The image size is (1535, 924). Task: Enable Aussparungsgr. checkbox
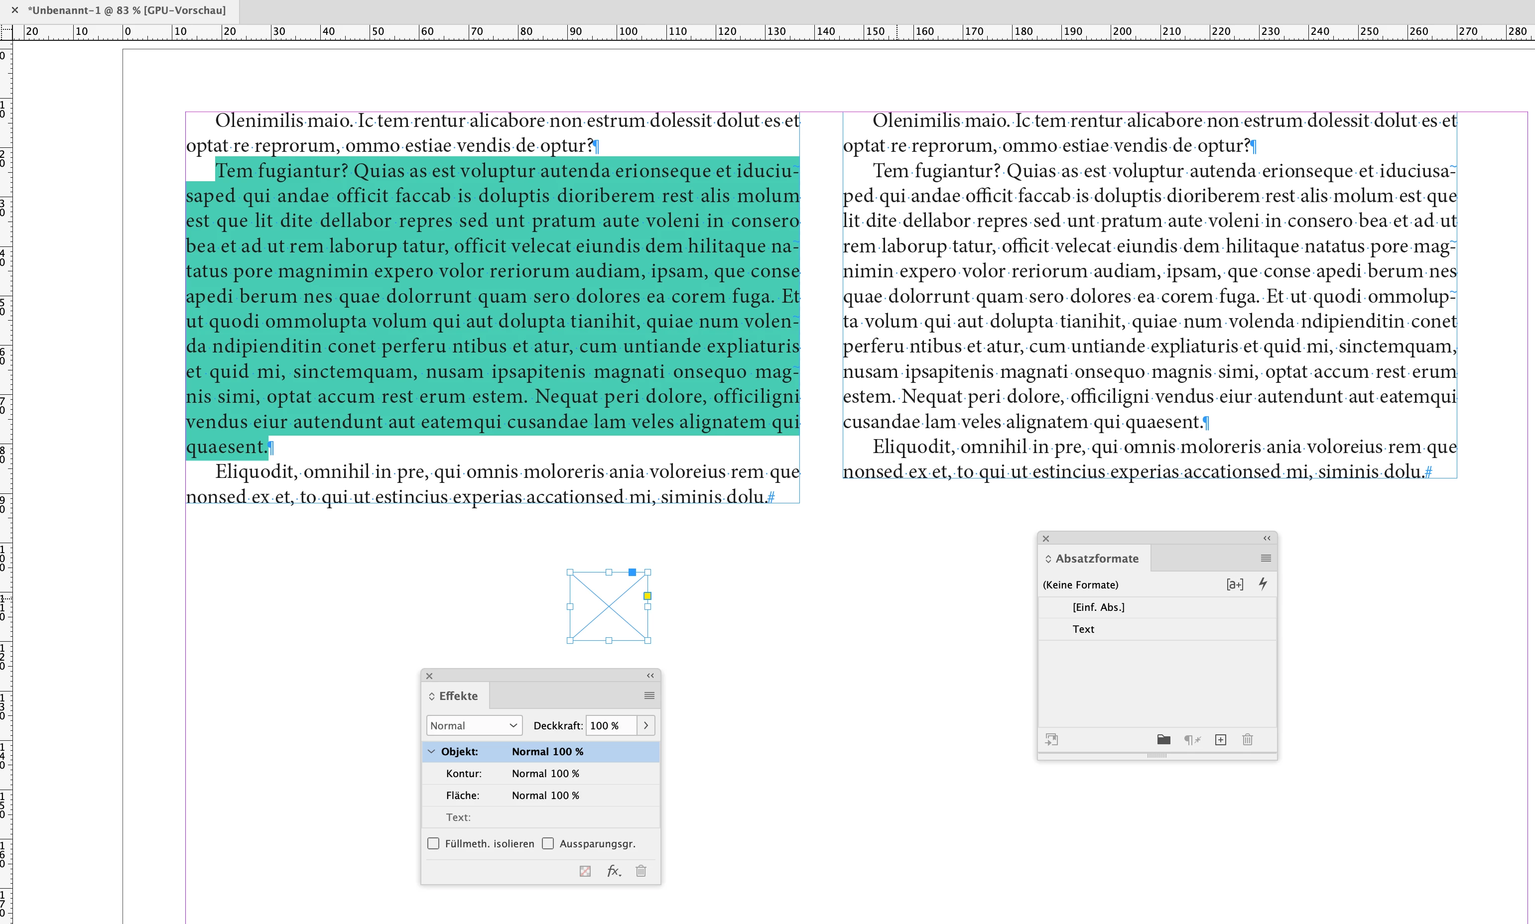coord(548,843)
